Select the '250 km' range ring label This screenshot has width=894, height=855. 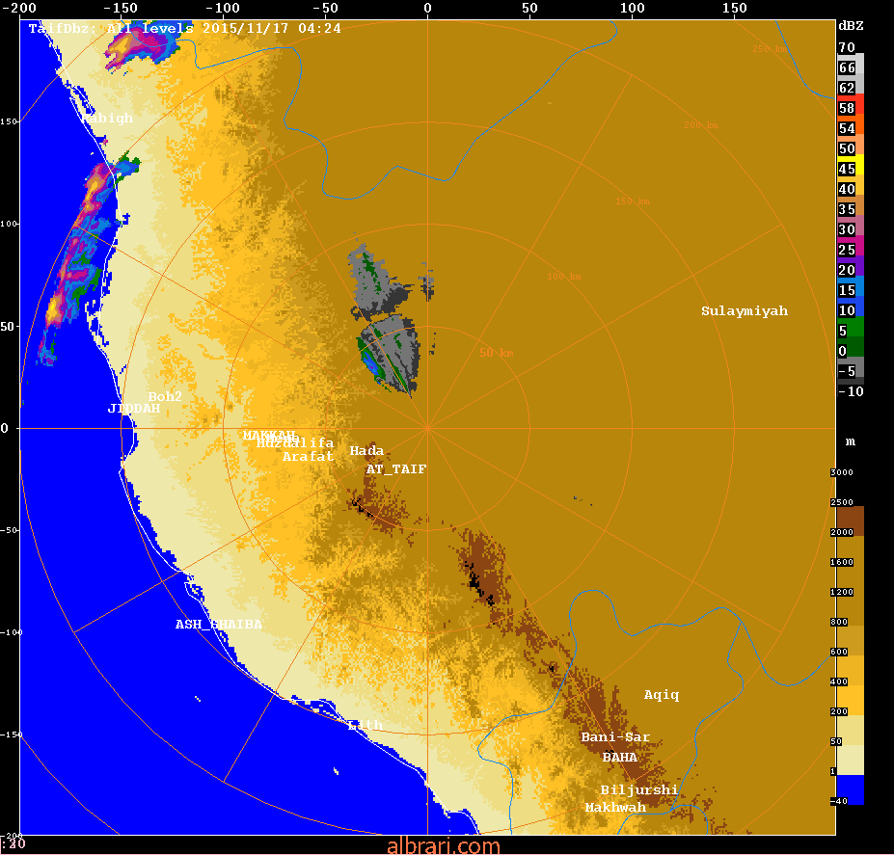(770, 49)
